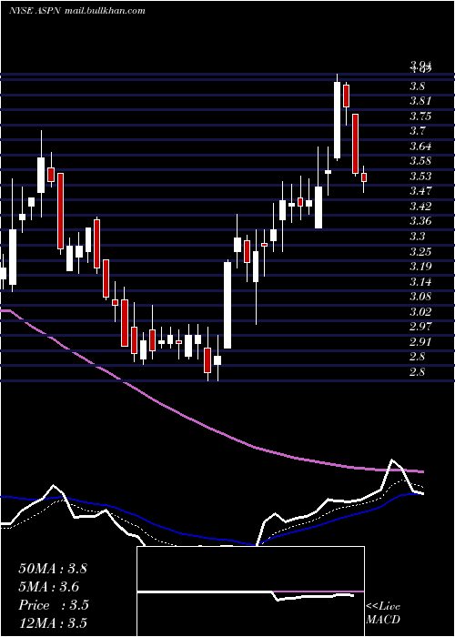Click the Price : 3.5 readout
This screenshot has width=455, height=637.
[54, 605]
